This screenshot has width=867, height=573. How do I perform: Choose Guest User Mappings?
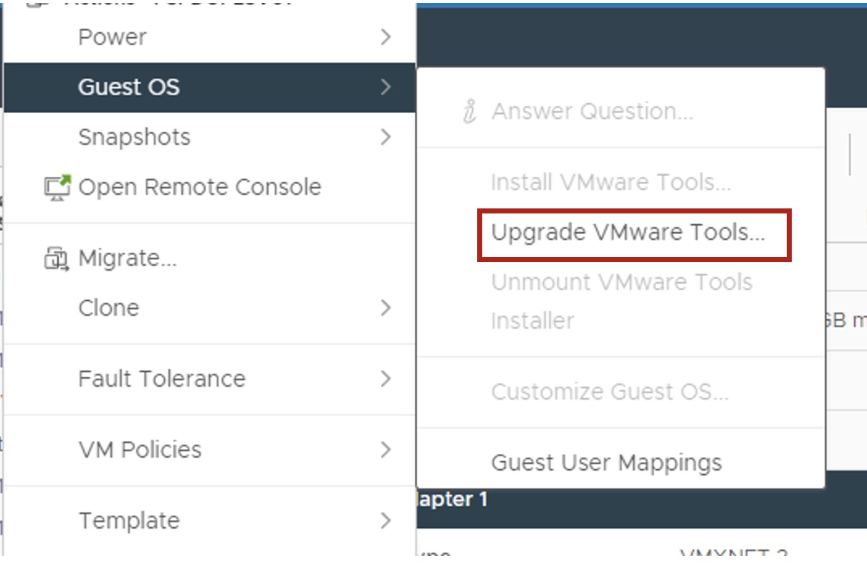606,463
